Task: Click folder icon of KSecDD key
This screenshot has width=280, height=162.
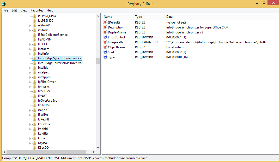Action: (x=35, y=148)
